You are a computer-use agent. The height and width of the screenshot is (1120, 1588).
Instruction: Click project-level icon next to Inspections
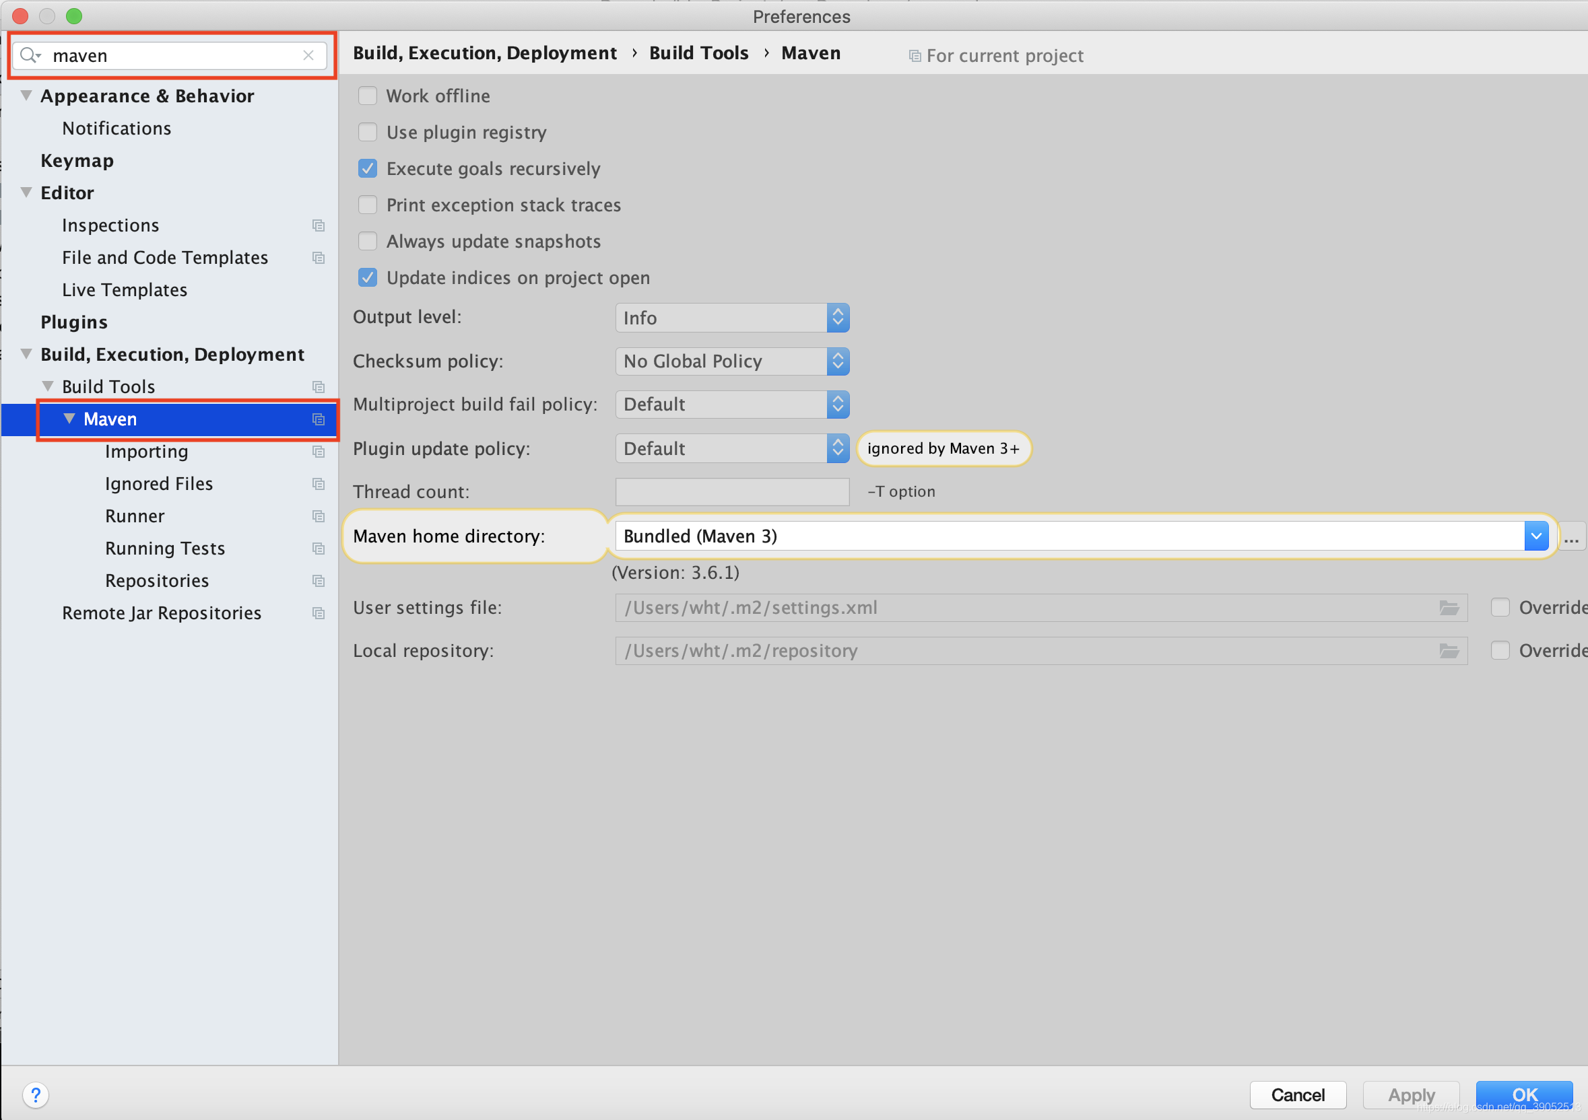pos(318,225)
